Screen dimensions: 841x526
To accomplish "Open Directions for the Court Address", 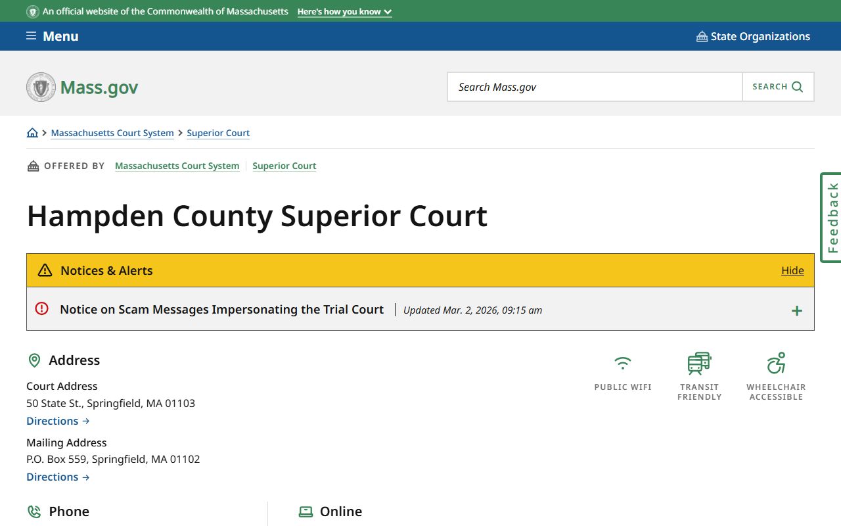I will [58, 421].
